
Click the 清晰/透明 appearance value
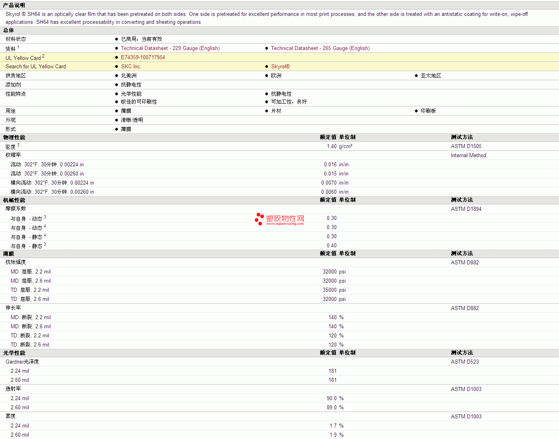coord(132,120)
